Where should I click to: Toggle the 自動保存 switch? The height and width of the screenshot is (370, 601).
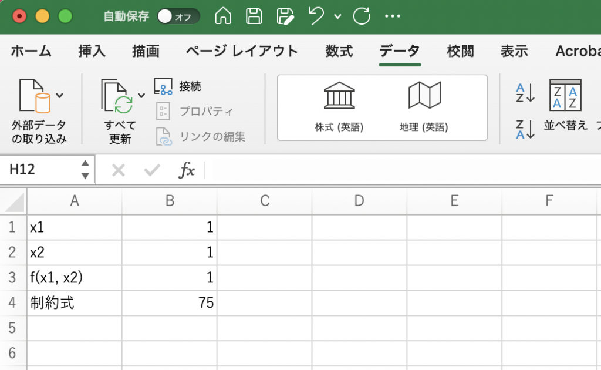[178, 16]
